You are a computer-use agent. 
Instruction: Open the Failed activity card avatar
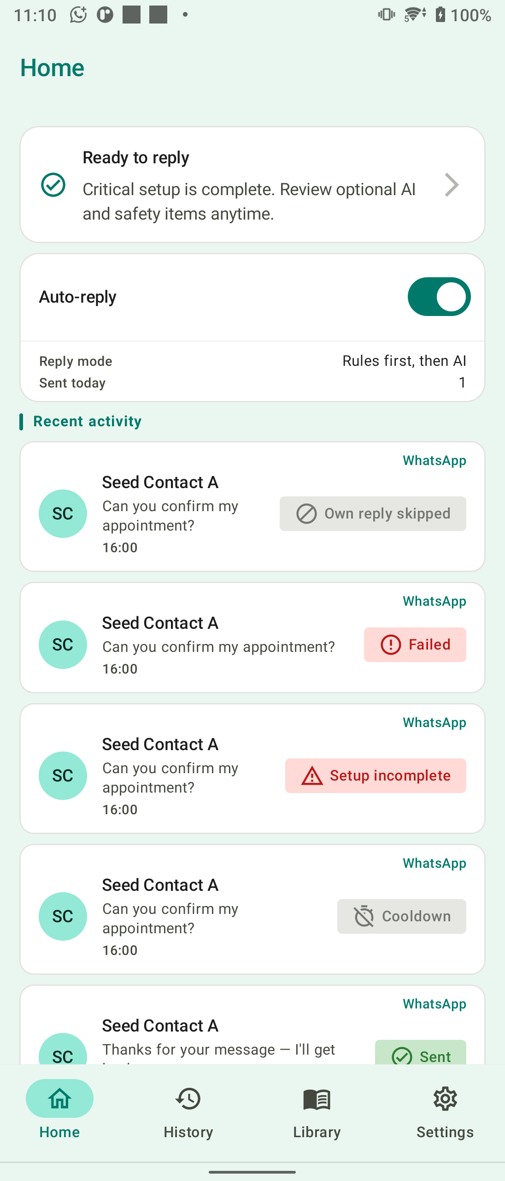pos(63,644)
